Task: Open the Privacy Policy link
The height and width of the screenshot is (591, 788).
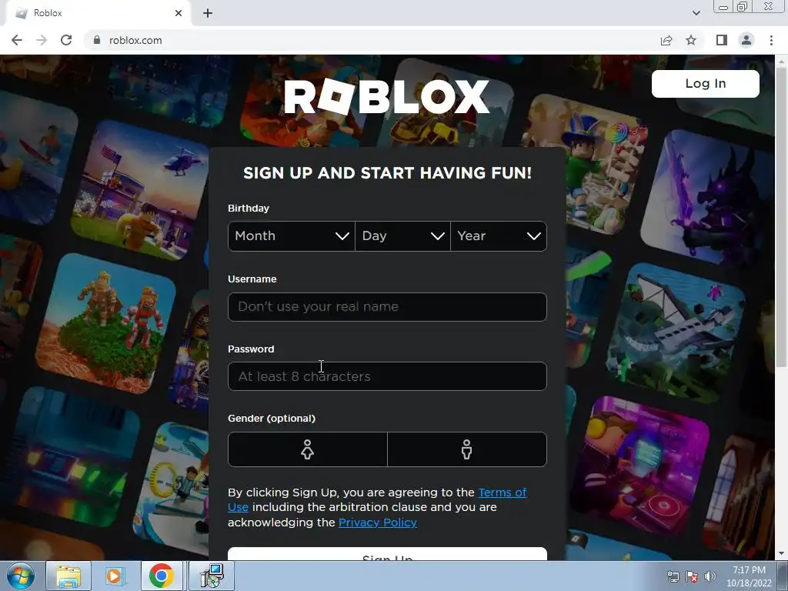Action: (377, 523)
